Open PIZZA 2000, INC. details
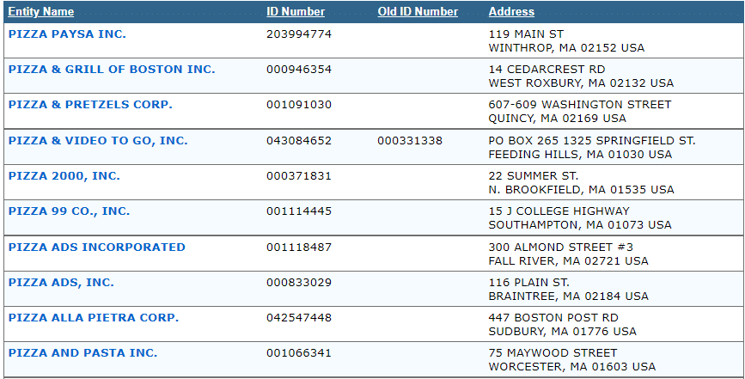The width and height of the screenshot is (745, 379). pos(64,176)
